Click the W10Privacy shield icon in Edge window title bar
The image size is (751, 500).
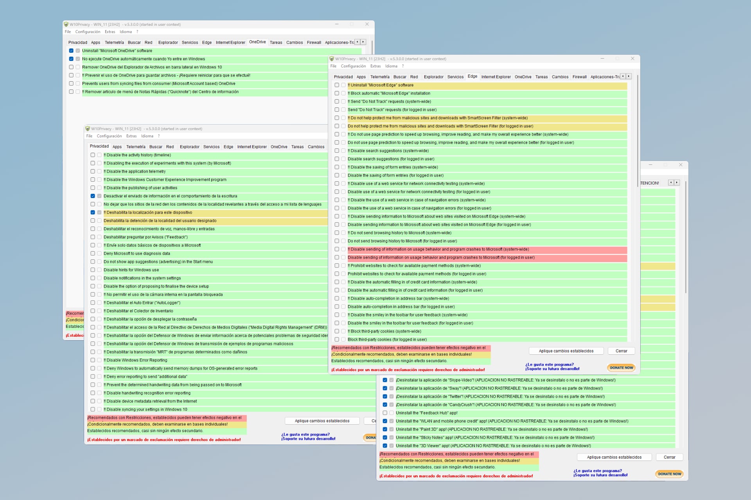click(x=332, y=59)
